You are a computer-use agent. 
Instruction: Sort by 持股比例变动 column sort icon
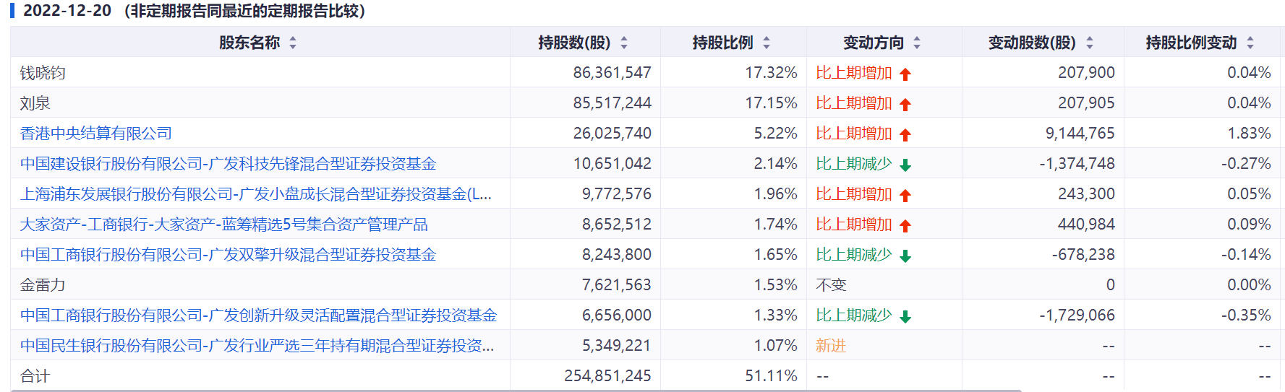[1250, 43]
